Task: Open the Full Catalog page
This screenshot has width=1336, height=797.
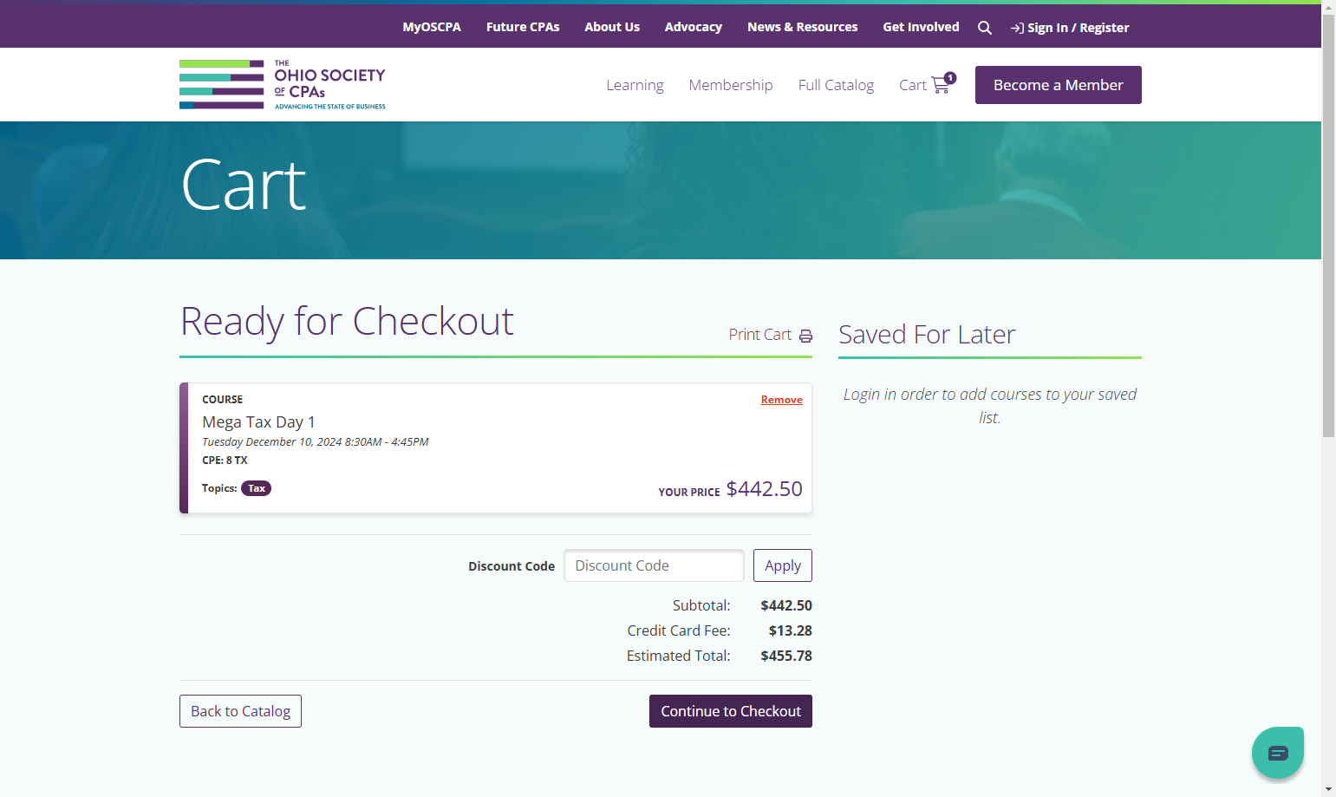Action: pyautogui.click(x=836, y=85)
